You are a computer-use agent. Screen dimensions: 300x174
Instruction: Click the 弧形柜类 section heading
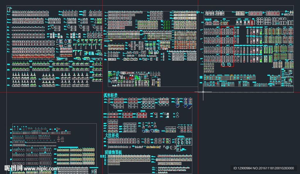coord(111,95)
